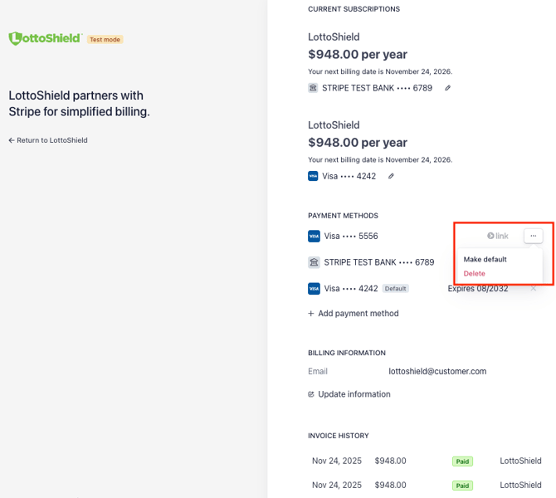Click the Default badge on Visa 4242

[396, 289]
